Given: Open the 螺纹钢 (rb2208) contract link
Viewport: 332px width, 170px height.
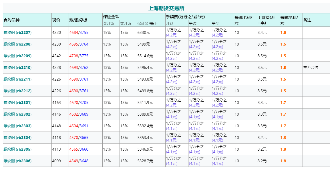Looking at the screenshot, I should [17, 44].
